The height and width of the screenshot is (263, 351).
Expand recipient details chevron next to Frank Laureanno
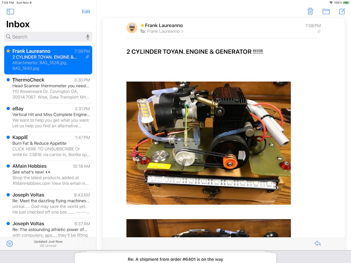point(182,32)
